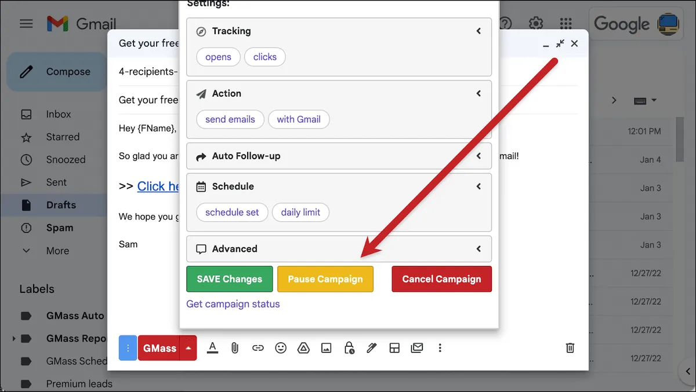The image size is (696, 392).
Task: Open the Get campaign status link
Action: pos(233,304)
